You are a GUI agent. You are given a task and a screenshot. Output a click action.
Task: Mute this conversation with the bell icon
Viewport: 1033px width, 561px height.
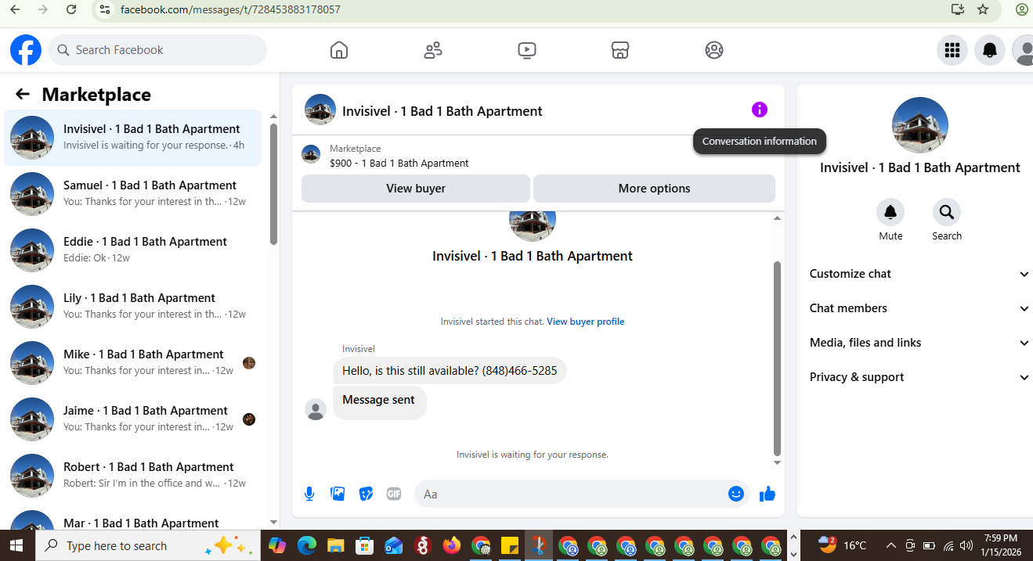click(x=890, y=212)
